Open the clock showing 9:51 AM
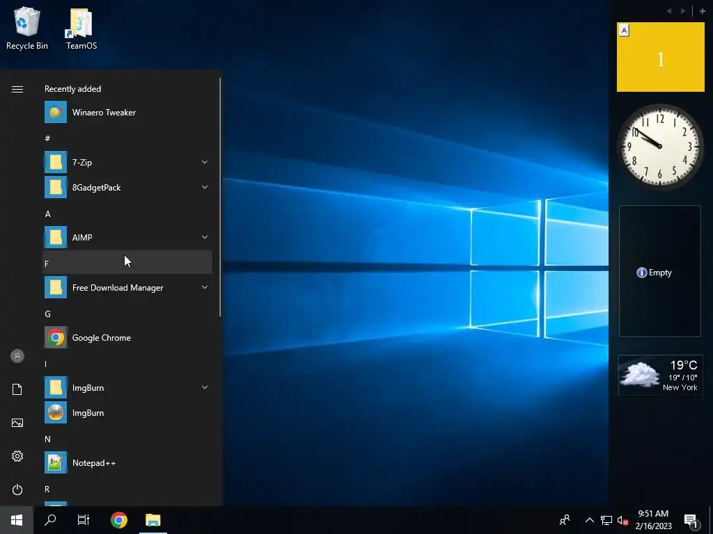Viewport: 713px width, 534px height. coord(653,520)
